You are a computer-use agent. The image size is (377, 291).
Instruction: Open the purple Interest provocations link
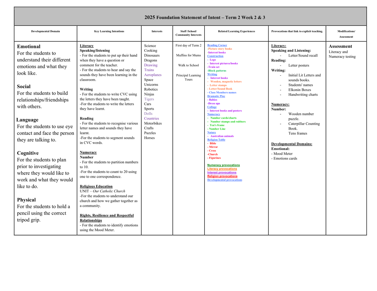[x=221, y=172]
